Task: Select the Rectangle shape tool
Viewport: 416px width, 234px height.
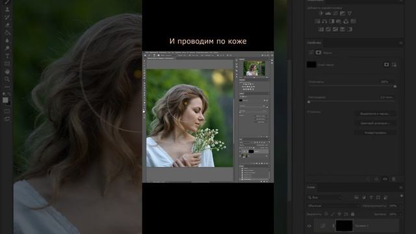Action: pos(7,64)
